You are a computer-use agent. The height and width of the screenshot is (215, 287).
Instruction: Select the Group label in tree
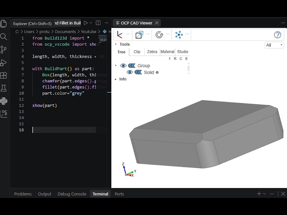[143, 66]
